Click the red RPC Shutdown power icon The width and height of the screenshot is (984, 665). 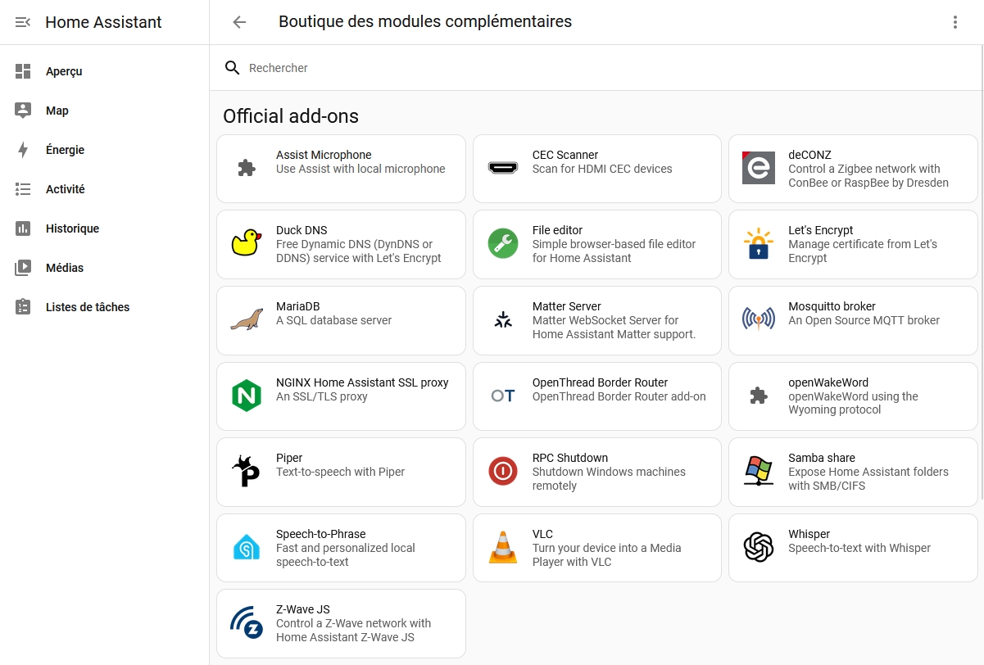click(x=502, y=471)
